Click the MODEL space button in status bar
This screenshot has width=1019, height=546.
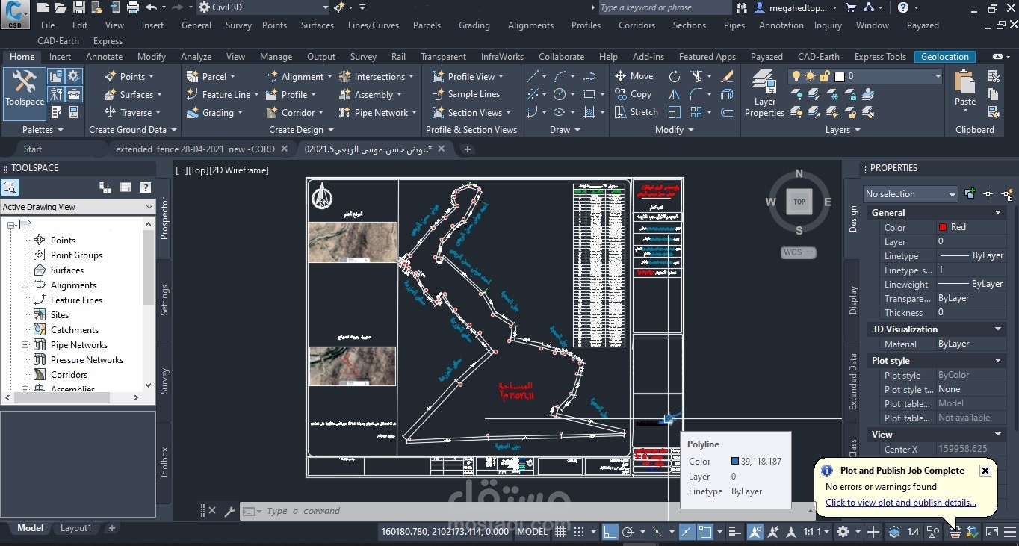tap(533, 532)
